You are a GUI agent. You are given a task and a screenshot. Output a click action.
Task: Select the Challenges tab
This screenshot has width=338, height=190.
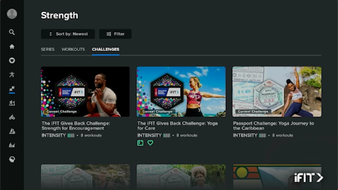click(x=106, y=49)
